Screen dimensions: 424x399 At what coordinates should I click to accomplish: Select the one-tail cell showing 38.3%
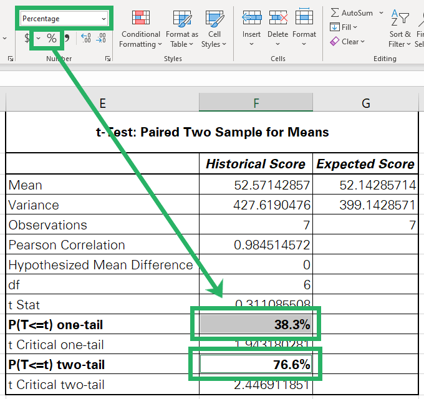256,324
